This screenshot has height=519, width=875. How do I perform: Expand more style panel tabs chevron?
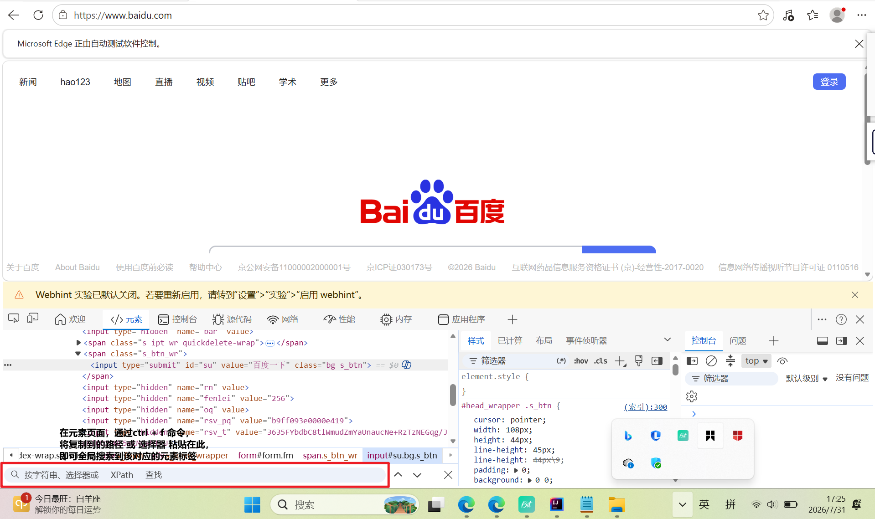(x=668, y=339)
